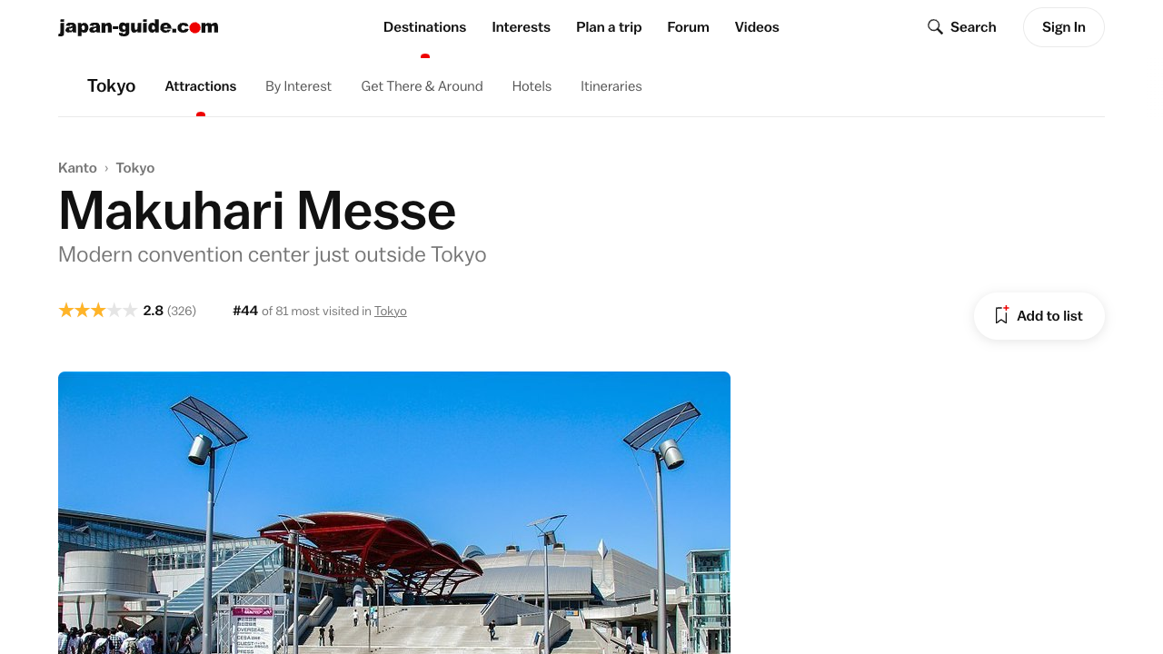The height and width of the screenshot is (654, 1163).
Task: Click the Tokyo section heading link
Action: (x=111, y=86)
